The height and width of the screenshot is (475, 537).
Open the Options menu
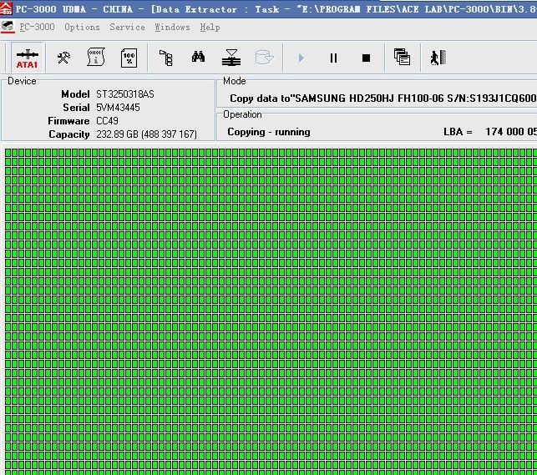point(82,27)
